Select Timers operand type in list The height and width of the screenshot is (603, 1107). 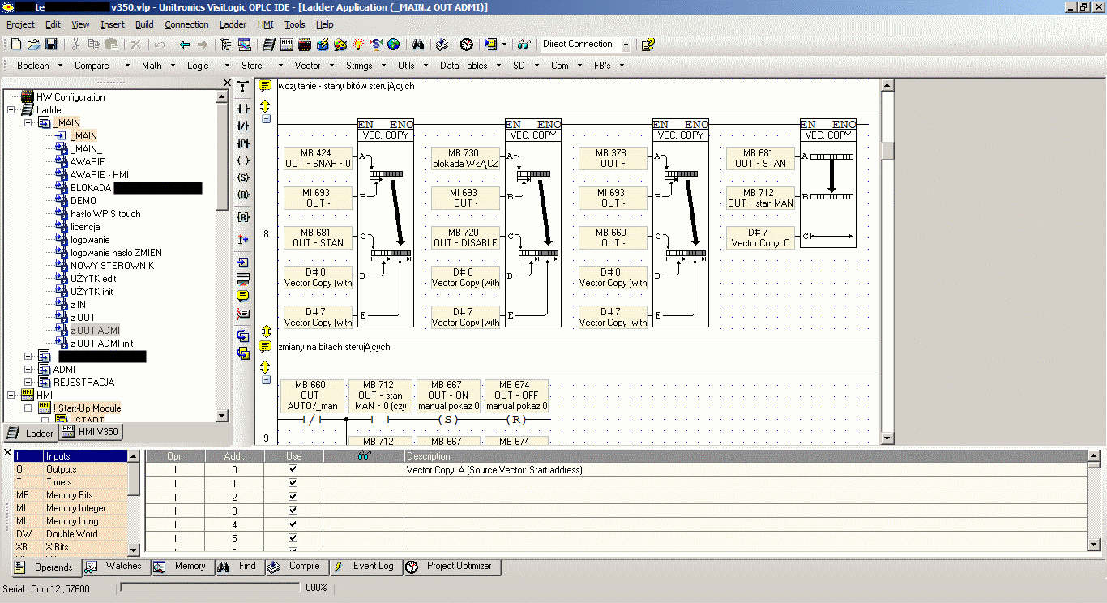coord(71,482)
